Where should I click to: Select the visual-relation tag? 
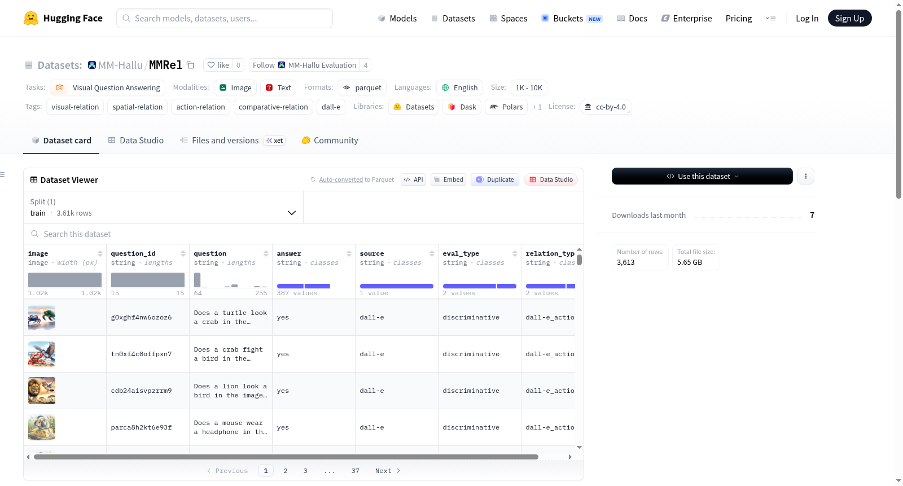pyautogui.click(x=75, y=107)
